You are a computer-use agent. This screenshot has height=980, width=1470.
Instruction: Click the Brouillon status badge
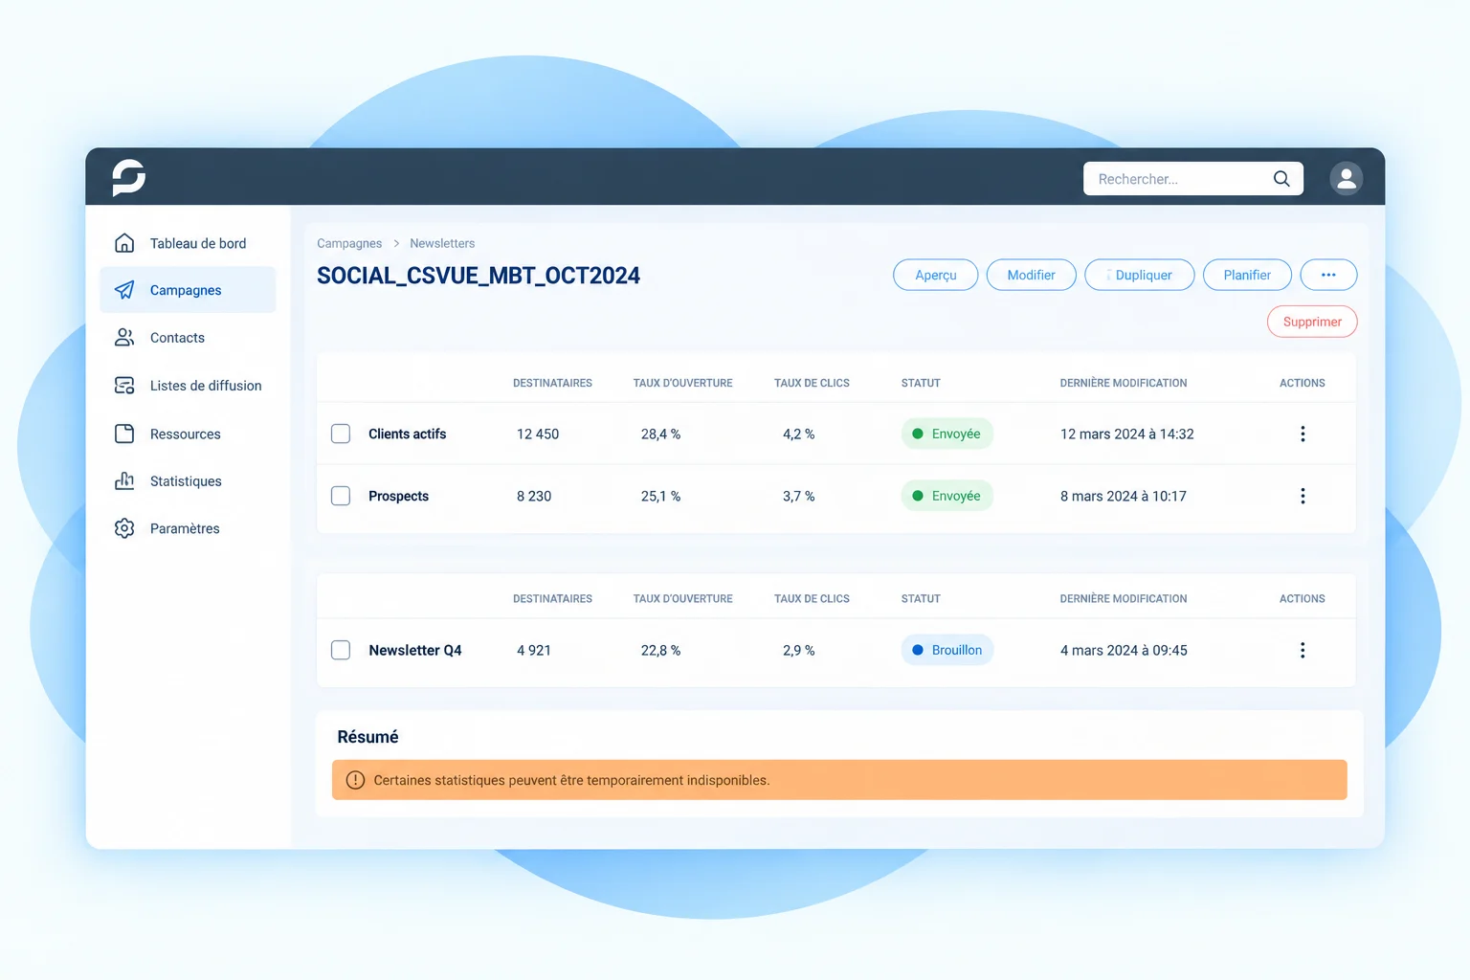click(947, 650)
